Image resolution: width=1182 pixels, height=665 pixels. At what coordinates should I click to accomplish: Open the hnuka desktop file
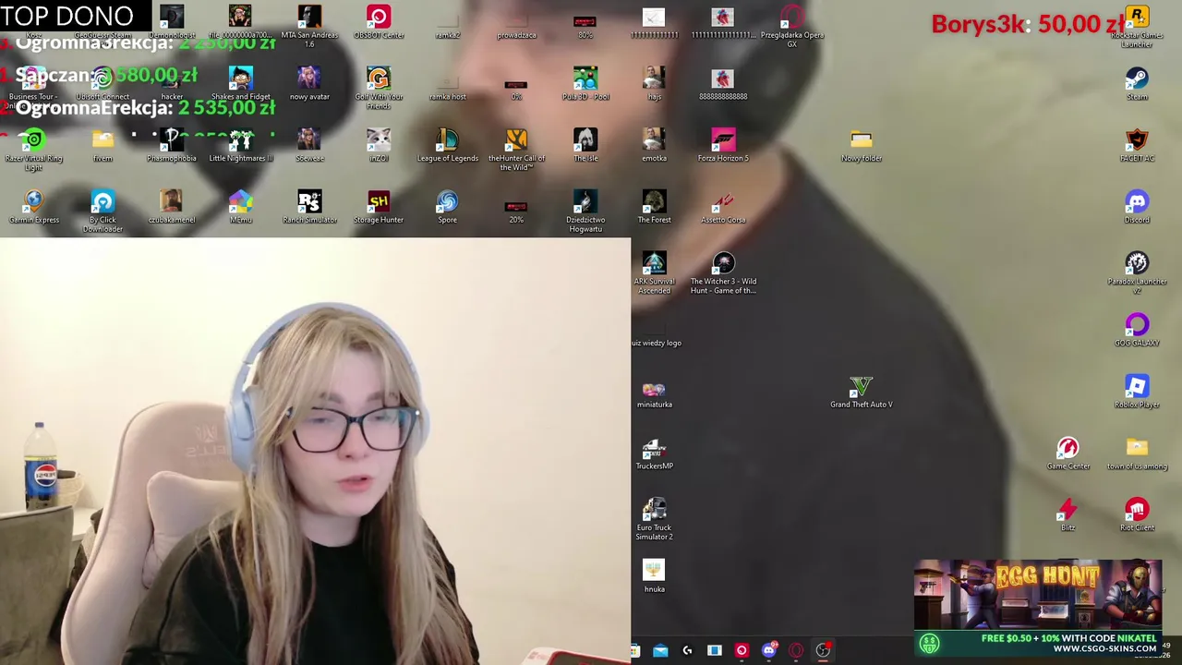(654, 576)
